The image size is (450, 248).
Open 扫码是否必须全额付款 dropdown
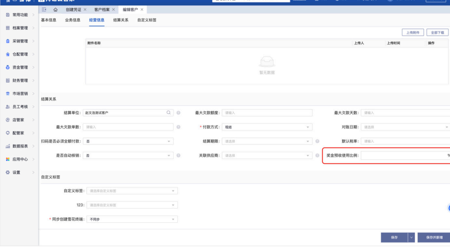click(x=128, y=141)
